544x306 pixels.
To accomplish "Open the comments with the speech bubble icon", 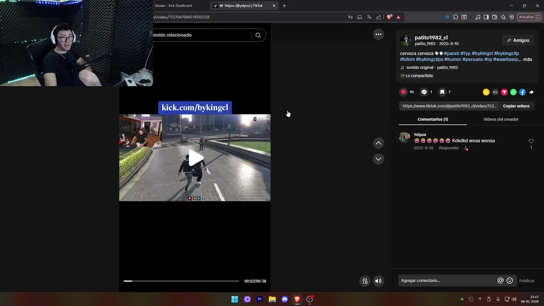I will 424,92.
